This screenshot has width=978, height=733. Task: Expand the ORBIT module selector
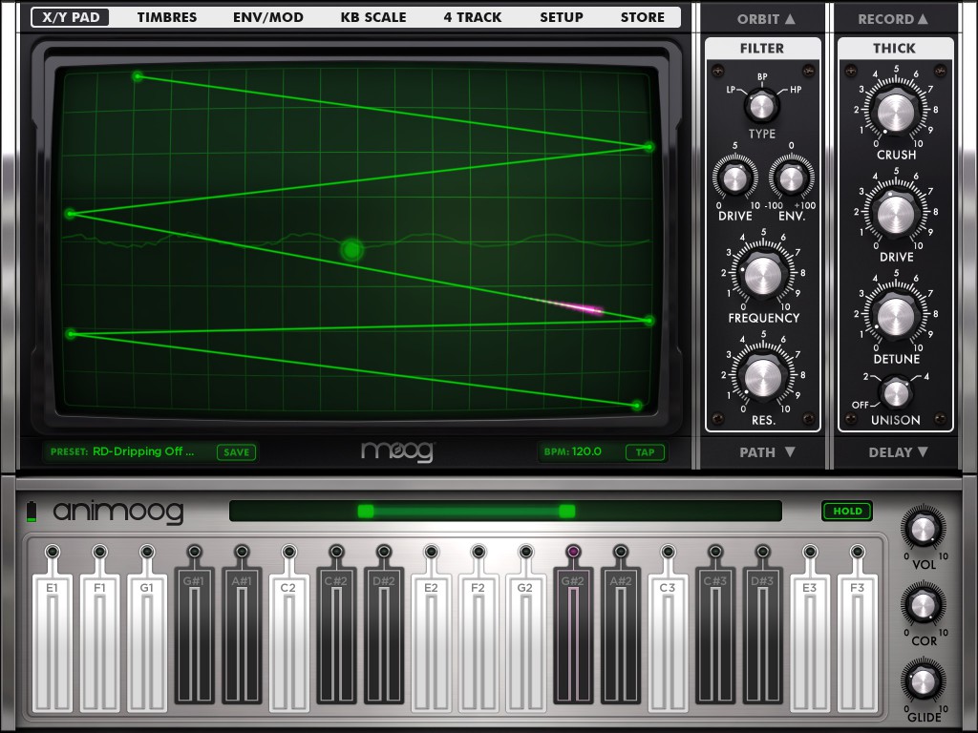click(x=766, y=19)
